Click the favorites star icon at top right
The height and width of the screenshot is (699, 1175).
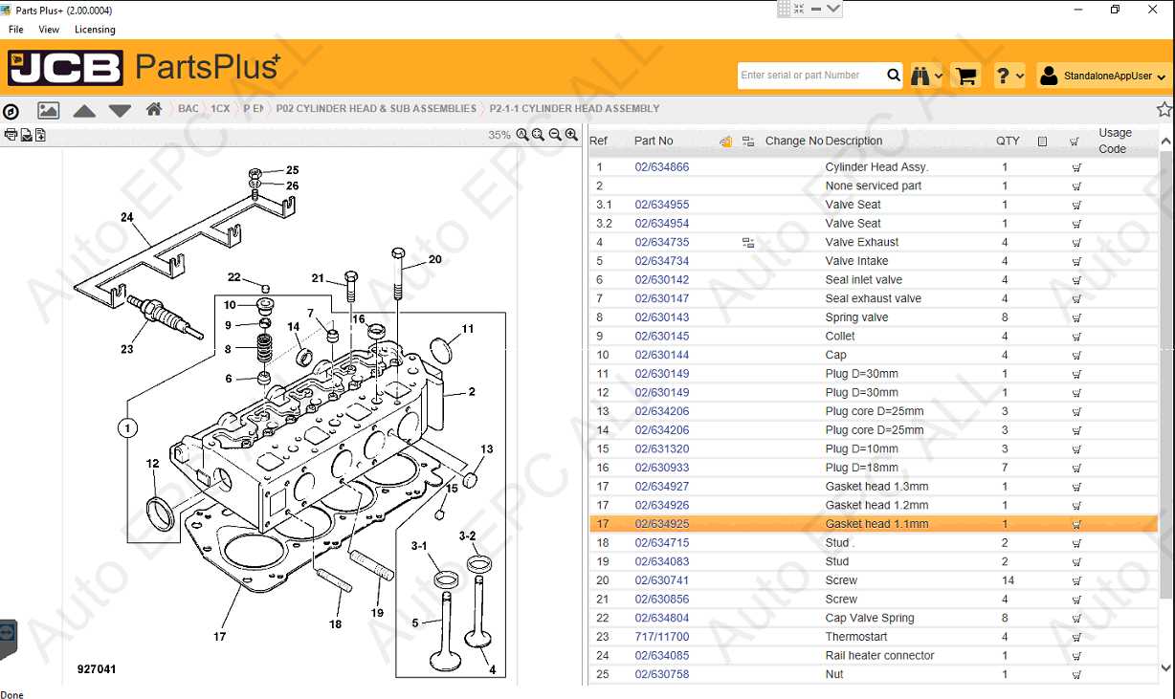1164,109
